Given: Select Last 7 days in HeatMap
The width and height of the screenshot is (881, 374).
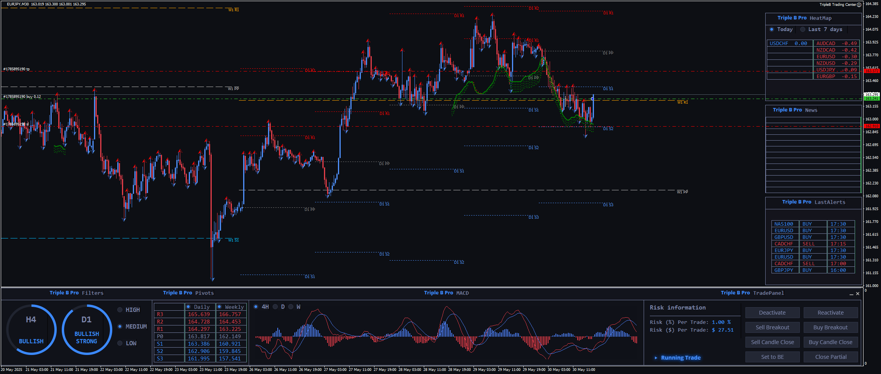Looking at the screenshot, I should click(x=803, y=30).
